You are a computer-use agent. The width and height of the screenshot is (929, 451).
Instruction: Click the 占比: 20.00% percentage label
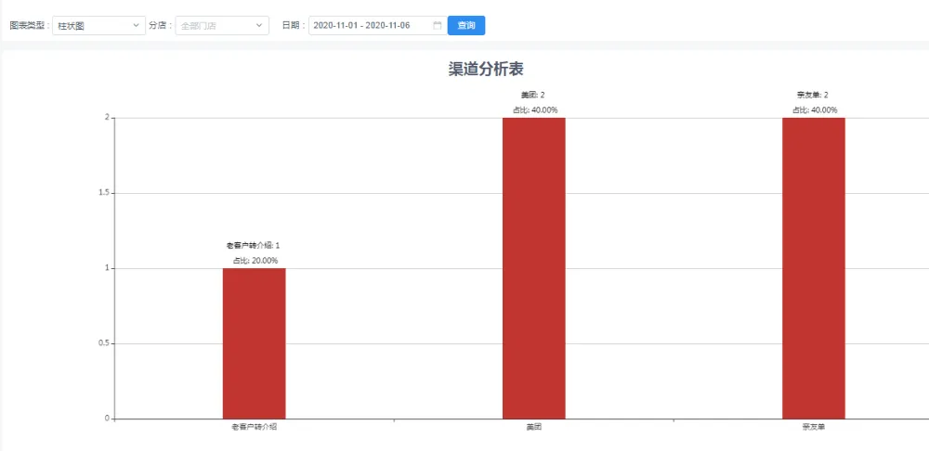[254, 261]
